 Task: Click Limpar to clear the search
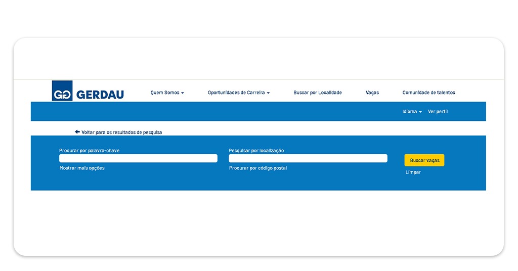coord(413,172)
